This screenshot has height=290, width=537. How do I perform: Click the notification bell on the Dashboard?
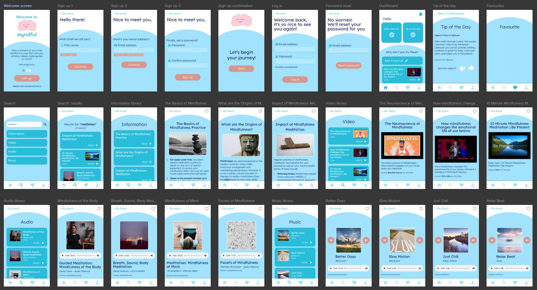click(421, 14)
